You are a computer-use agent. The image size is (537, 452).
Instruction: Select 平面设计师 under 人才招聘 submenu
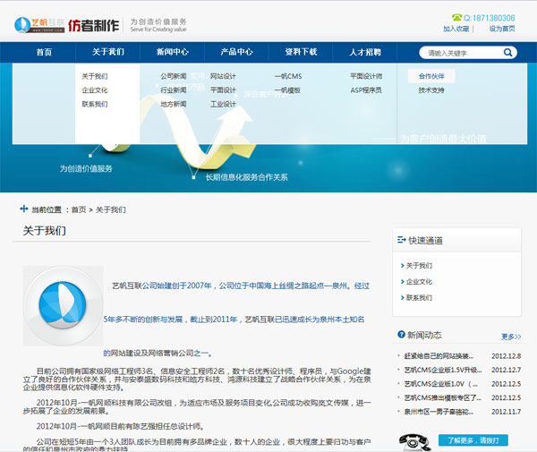(x=366, y=77)
